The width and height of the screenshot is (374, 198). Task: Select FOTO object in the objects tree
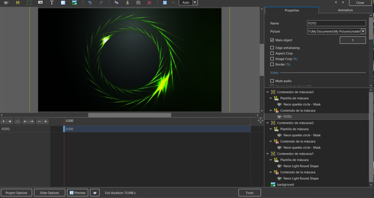[287, 116]
